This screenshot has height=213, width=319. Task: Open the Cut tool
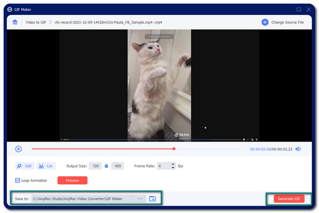tap(46, 166)
